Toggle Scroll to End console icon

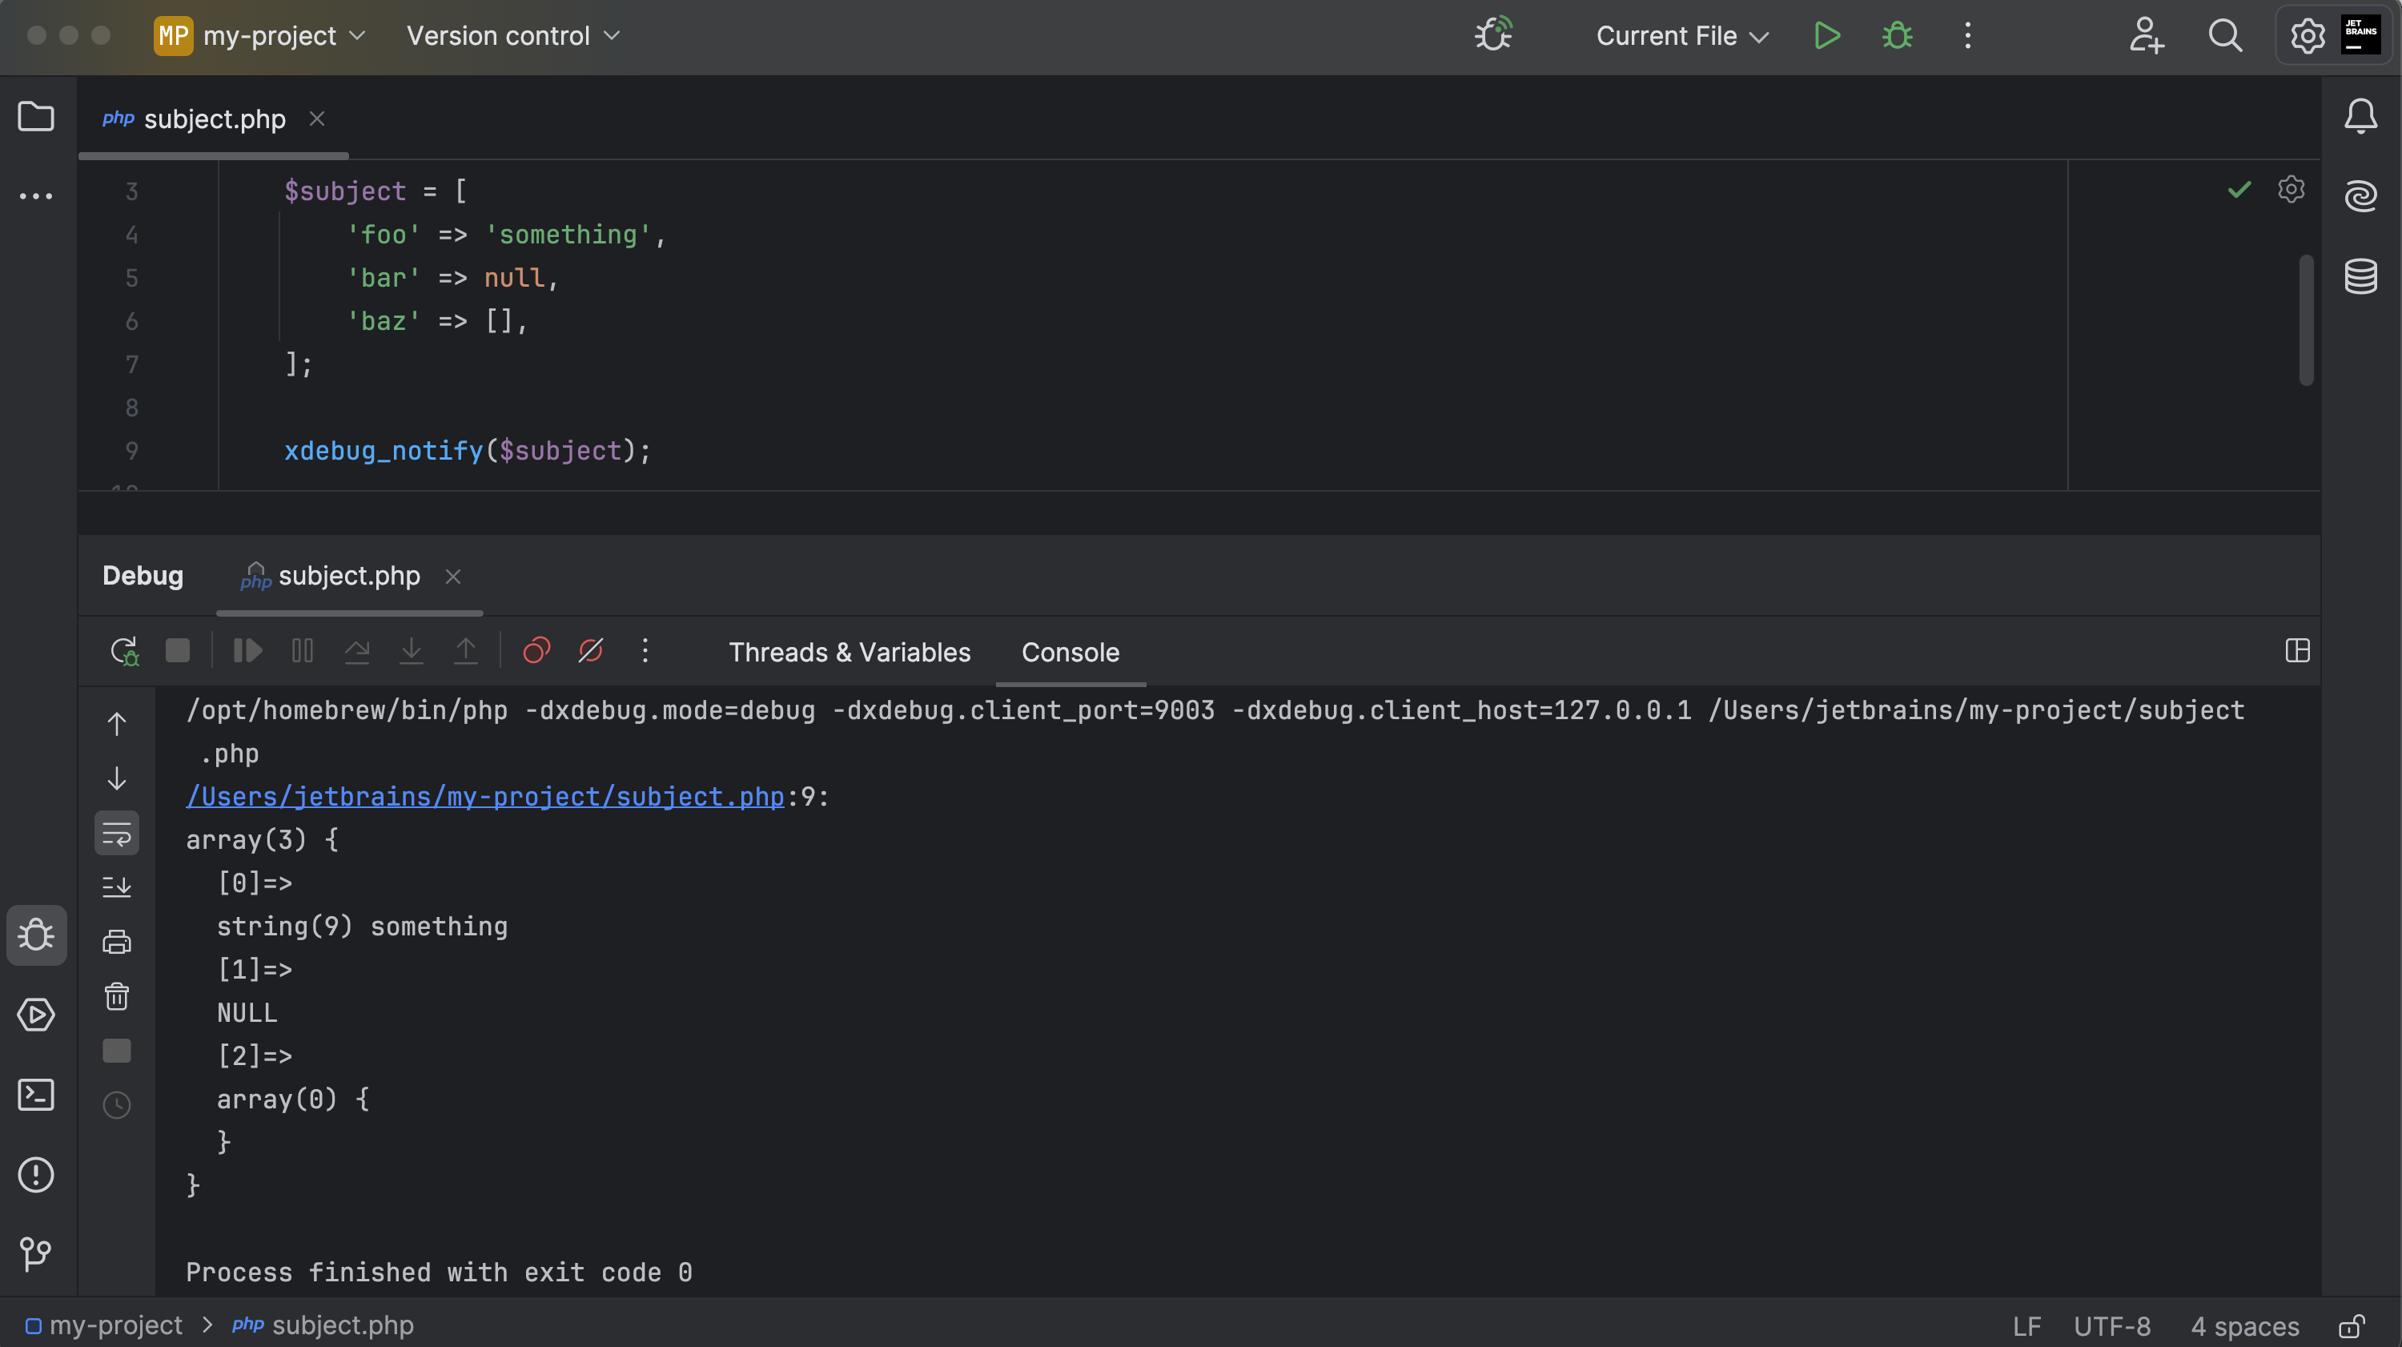(x=117, y=887)
